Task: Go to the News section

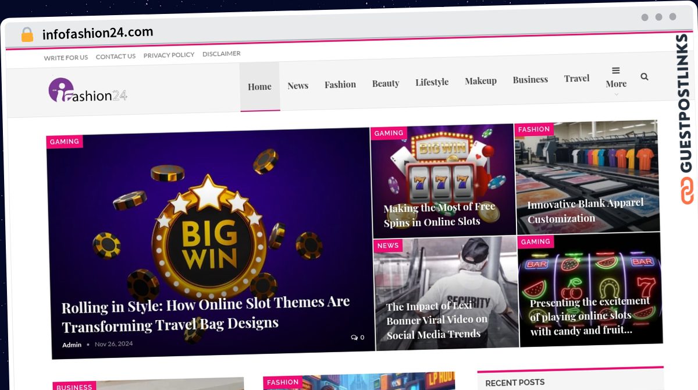Action: tap(298, 86)
